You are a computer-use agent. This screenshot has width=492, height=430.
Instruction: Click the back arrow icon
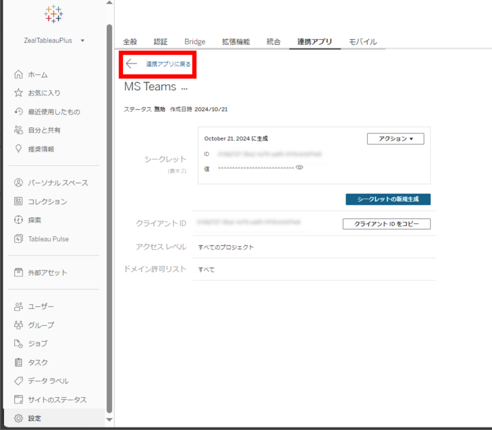[x=131, y=64]
